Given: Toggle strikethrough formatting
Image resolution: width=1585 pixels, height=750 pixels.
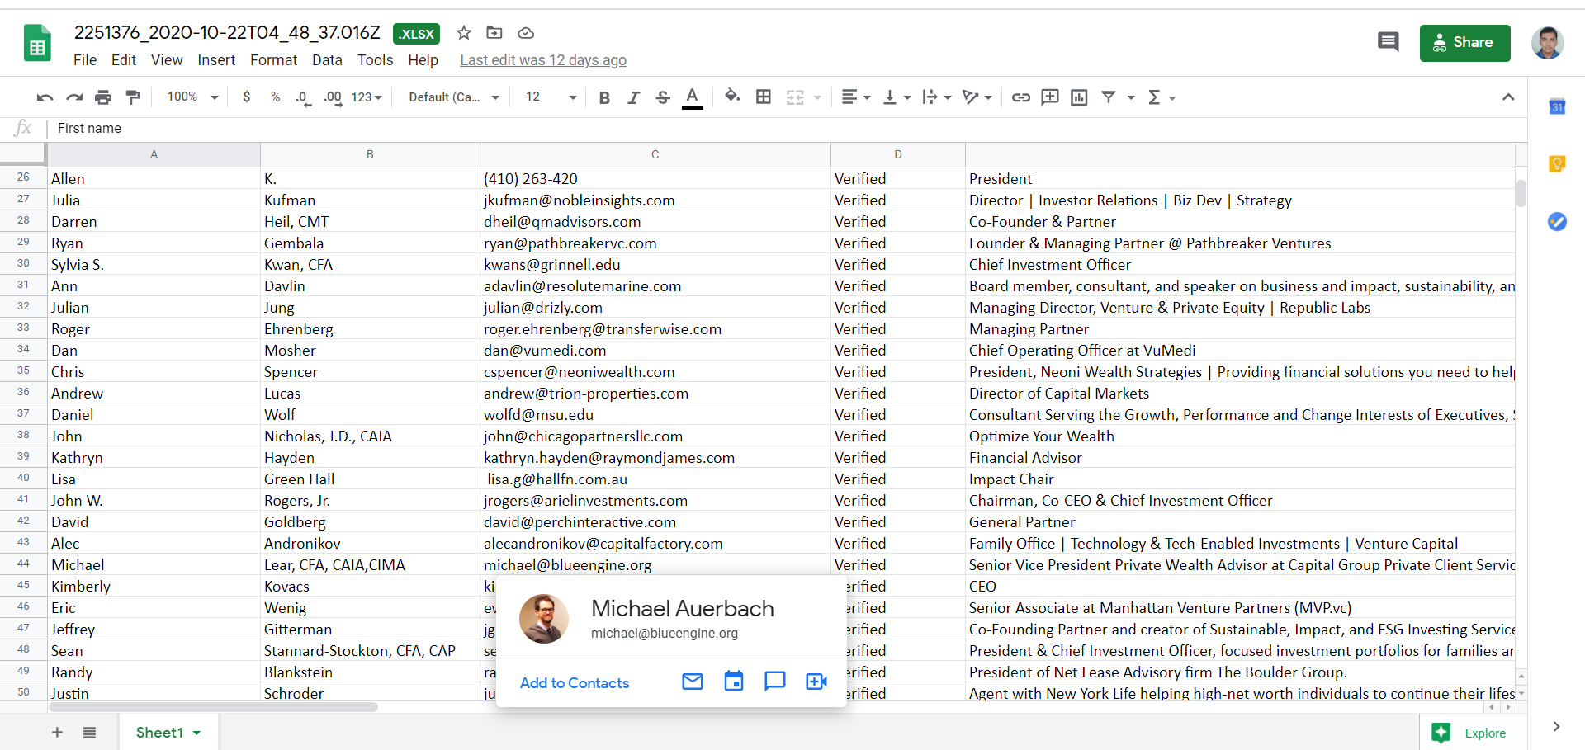Looking at the screenshot, I should (663, 97).
